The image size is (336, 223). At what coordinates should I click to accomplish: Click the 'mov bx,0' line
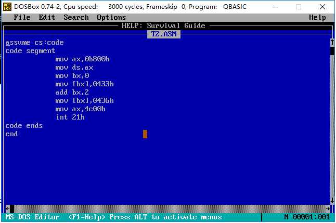coord(72,75)
